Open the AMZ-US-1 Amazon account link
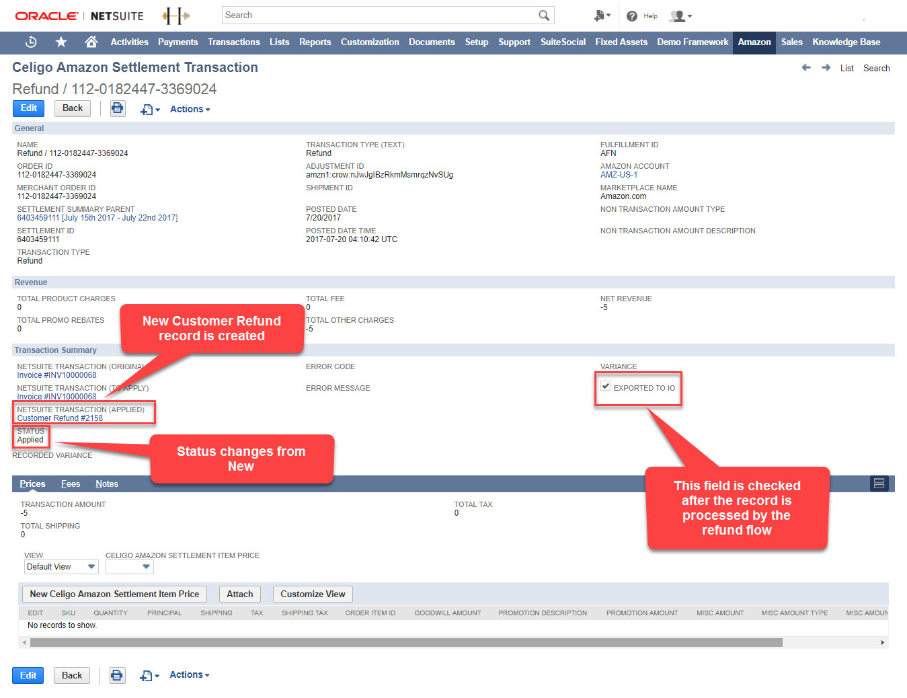The height and width of the screenshot is (698, 907). 619,175
